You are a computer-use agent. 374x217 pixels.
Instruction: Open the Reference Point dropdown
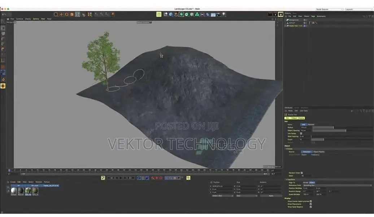pyautogui.click(x=337, y=185)
